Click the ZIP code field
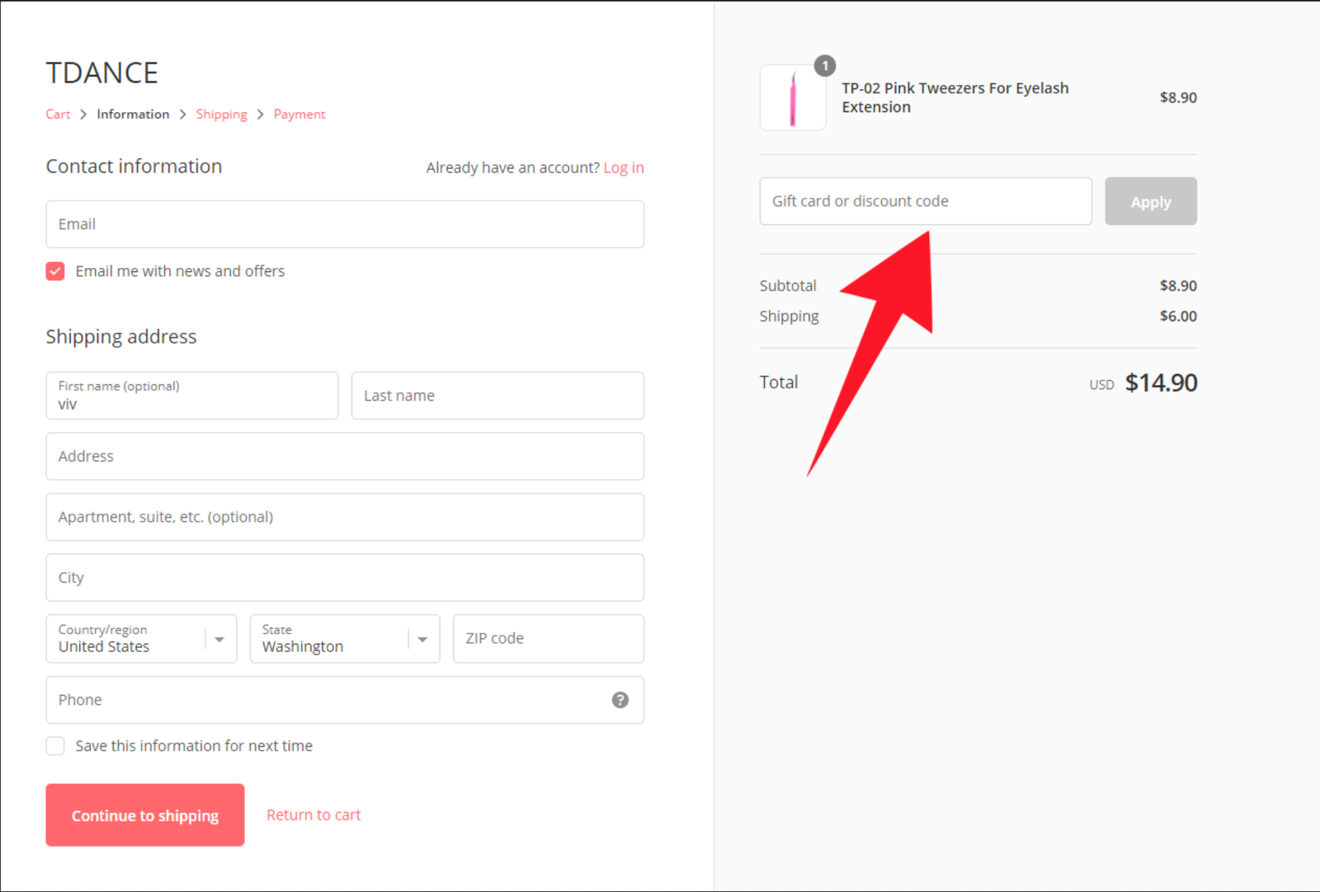This screenshot has width=1320, height=892. coord(548,639)
